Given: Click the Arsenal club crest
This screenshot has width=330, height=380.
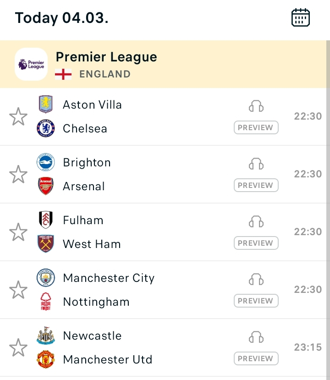Looking at the screenshot, I should tap(46, 186).
